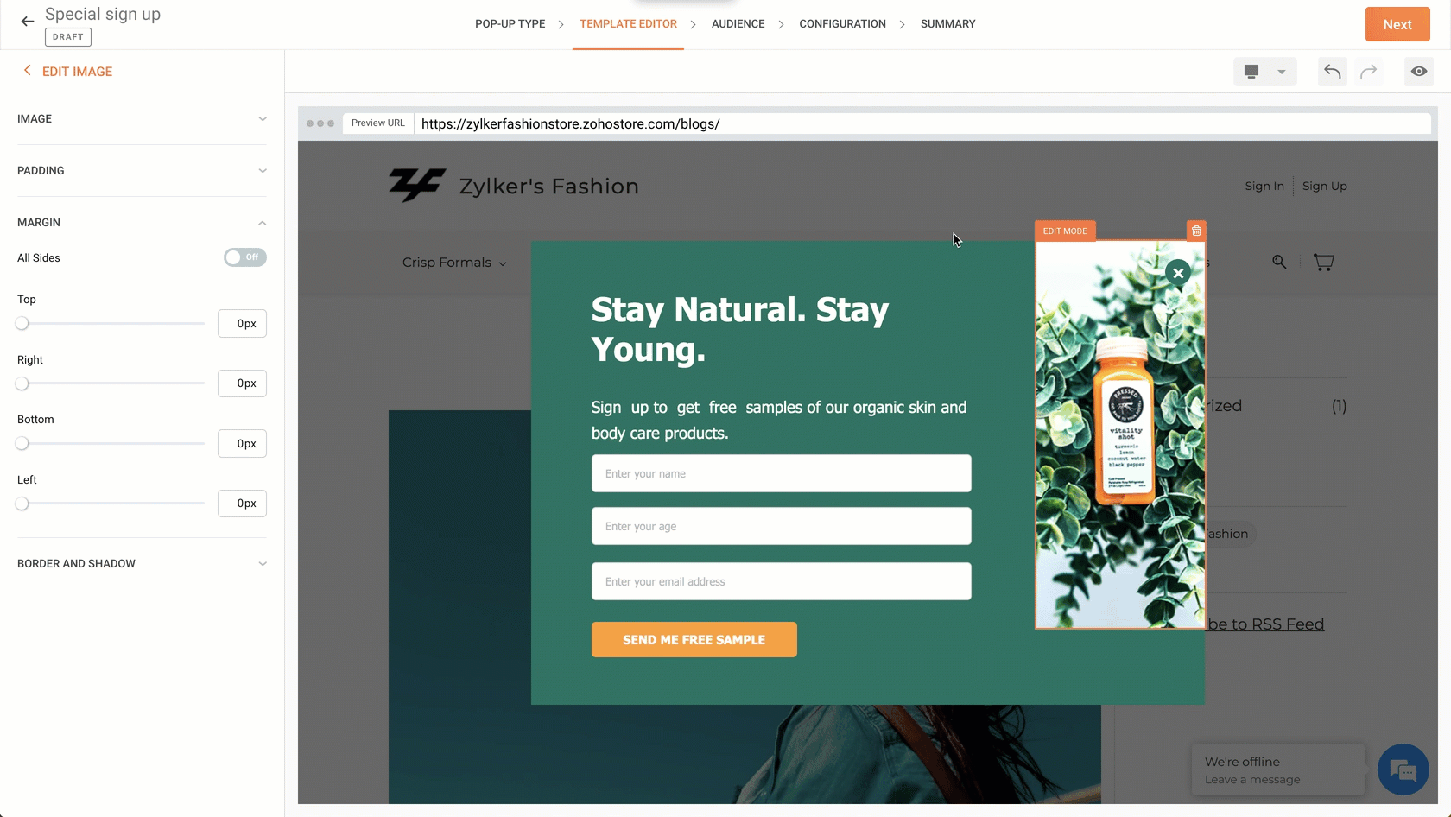The width and height of the screenshot is (1451, 817).
Task: Delete the image using the trash icon
Action: click(x=1196, y=231)
